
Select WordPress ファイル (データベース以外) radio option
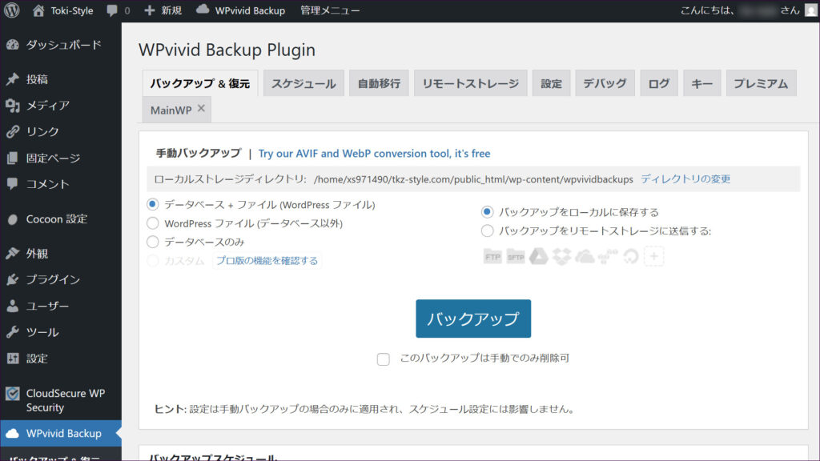(x=153, y=223)
